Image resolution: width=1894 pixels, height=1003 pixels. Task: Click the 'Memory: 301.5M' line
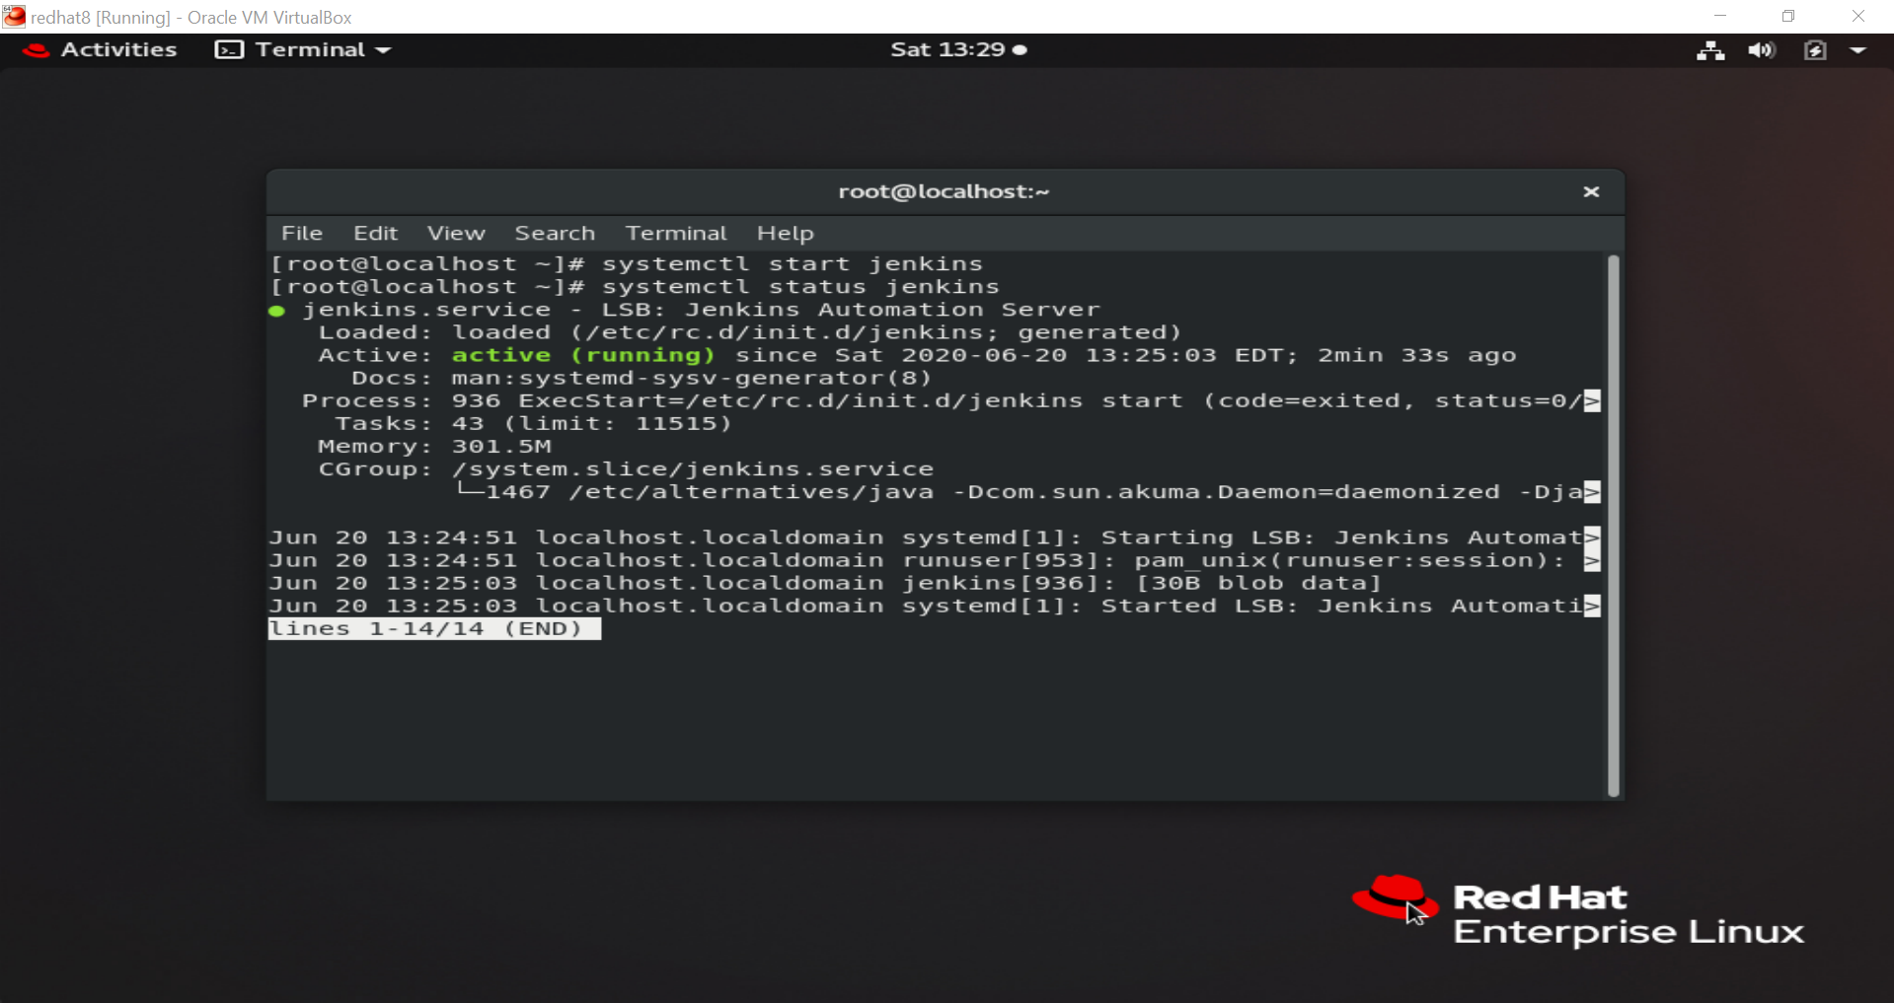click(434, 447)
